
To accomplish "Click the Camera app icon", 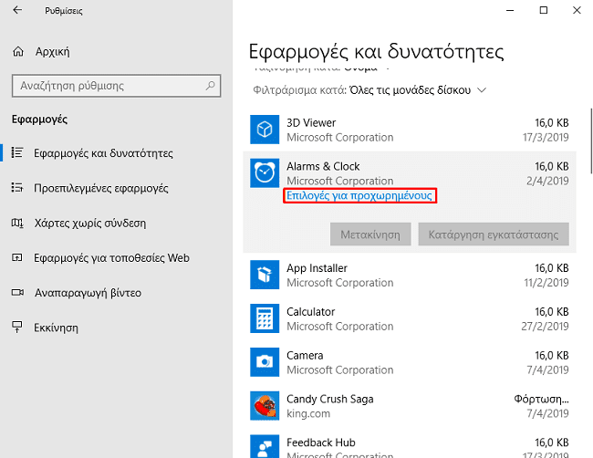I will (265, 362).
